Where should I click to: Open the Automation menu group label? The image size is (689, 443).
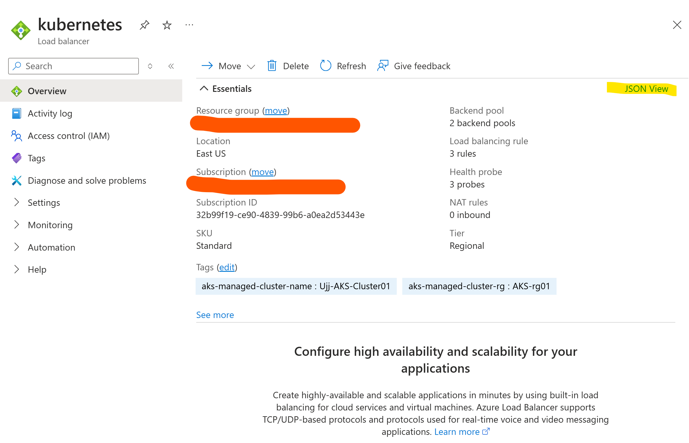(x=52, y=247)
